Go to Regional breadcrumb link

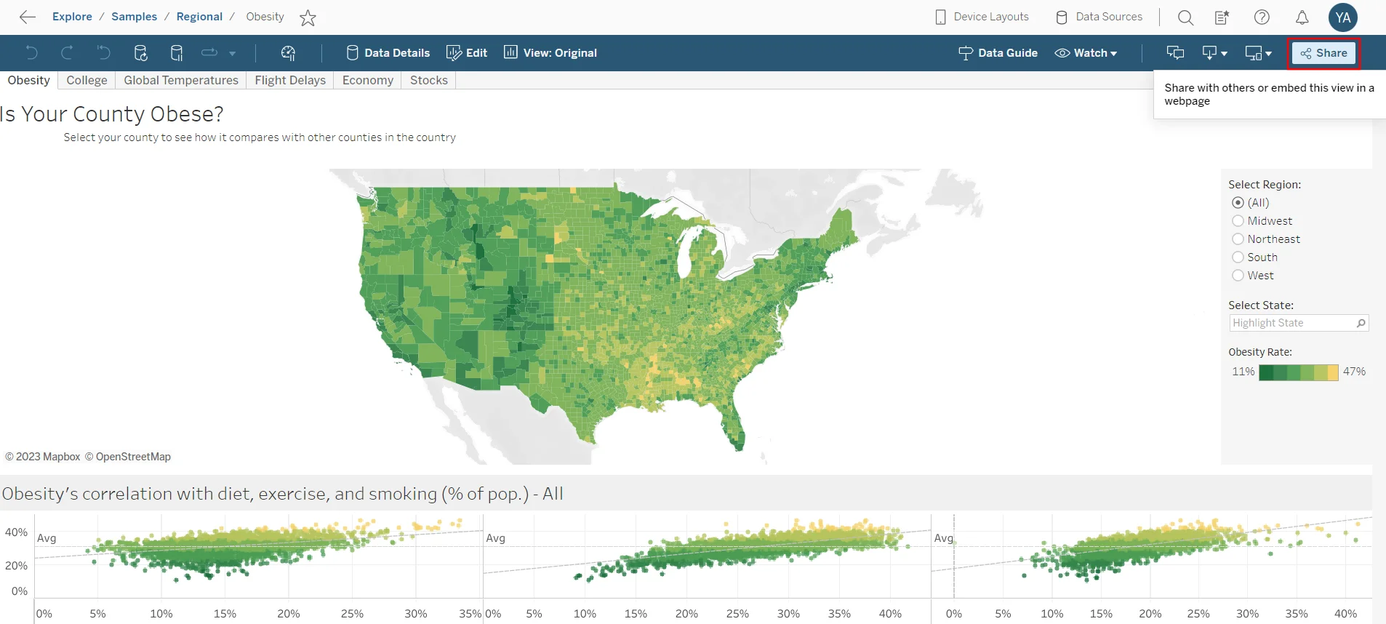coord(199,17)
